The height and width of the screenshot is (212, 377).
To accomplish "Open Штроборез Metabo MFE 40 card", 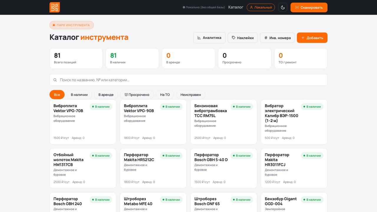I will [x=153, y=202].
